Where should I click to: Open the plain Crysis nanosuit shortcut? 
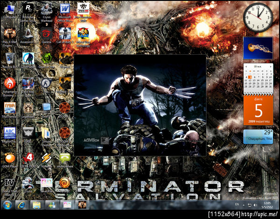(28, 185)
